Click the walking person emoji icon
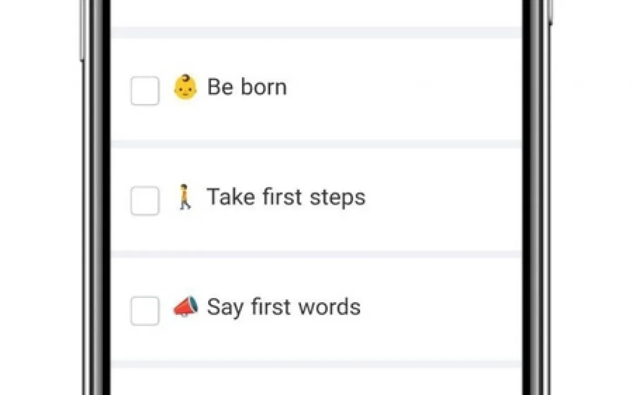Screen dimensions: 633x395 [185, 197]
